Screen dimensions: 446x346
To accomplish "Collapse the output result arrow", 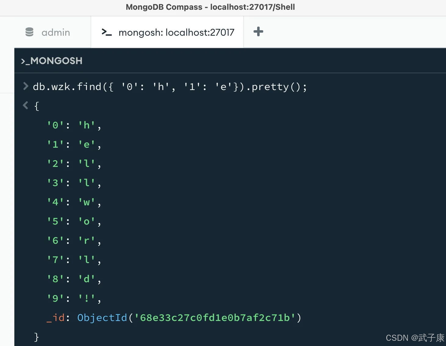I will (26, 106).
